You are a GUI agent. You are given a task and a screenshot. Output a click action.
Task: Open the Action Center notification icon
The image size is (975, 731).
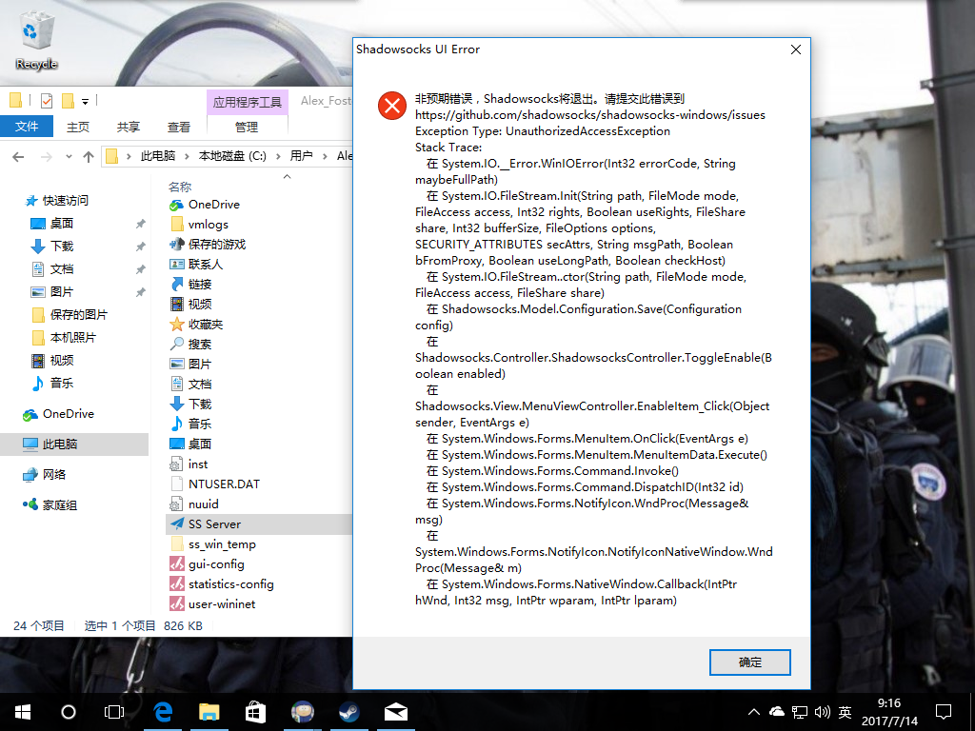(944, 712)
